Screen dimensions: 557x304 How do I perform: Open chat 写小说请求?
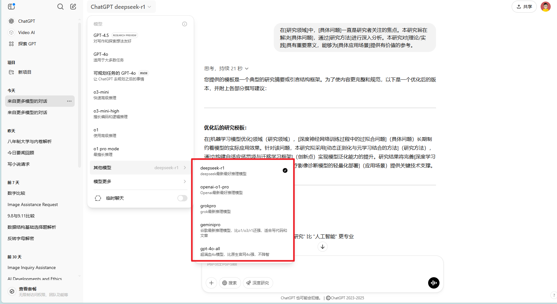[x=40, y=164]
